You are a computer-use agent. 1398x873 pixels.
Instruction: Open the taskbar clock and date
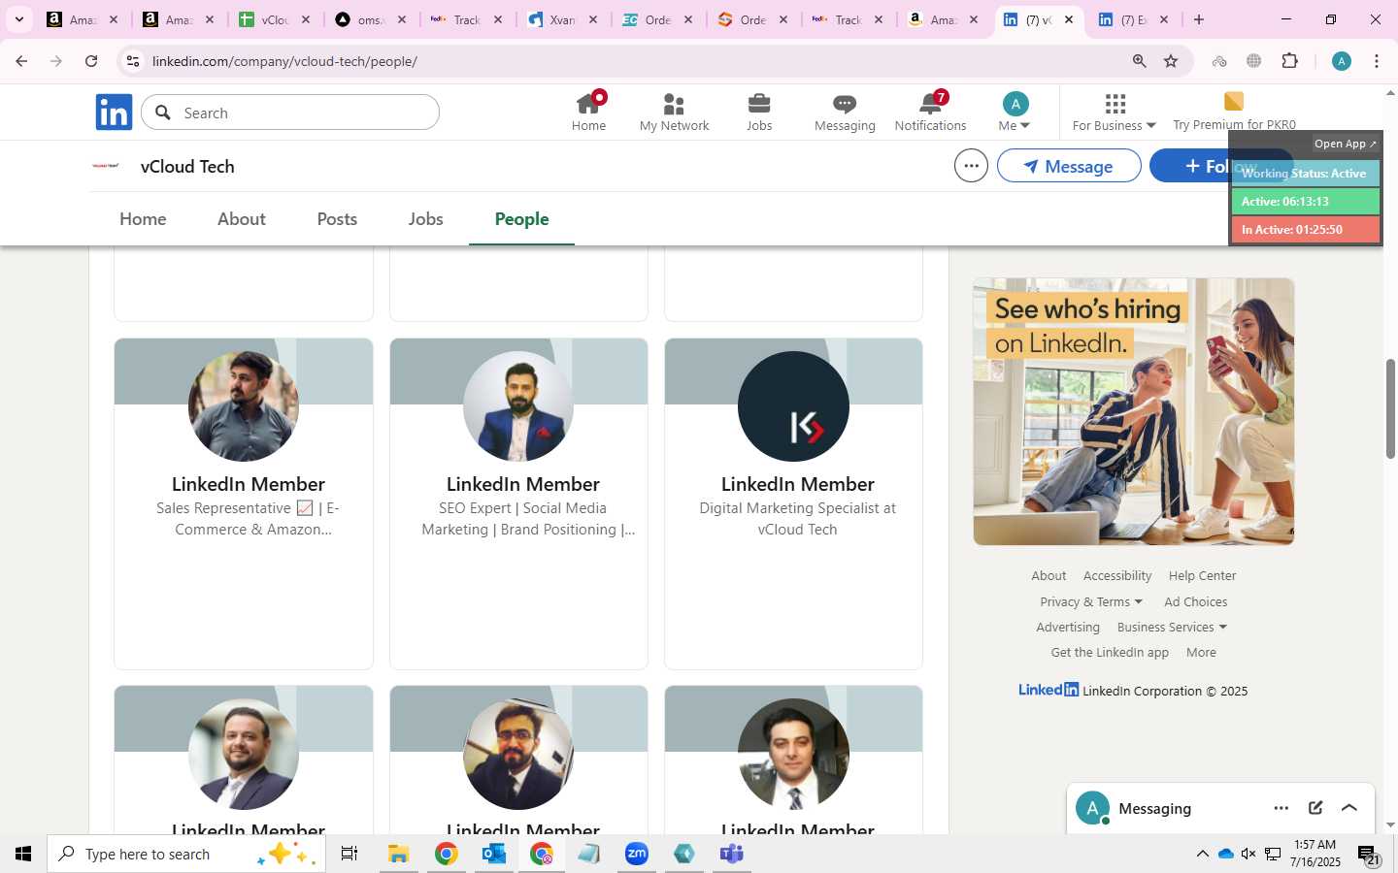pyautogui.click(x=1315, y=854)
